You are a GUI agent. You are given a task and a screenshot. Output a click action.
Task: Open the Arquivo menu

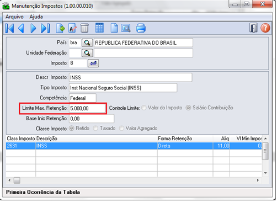click(x=14, y=17)
